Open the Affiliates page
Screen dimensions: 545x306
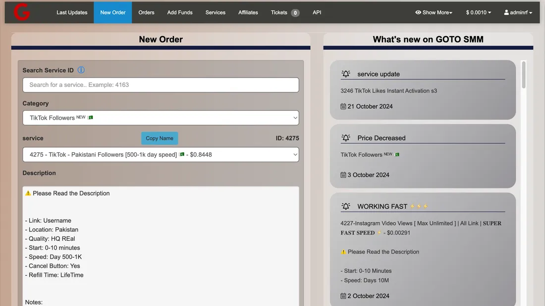pyautogui.click(x=248, y=12)
